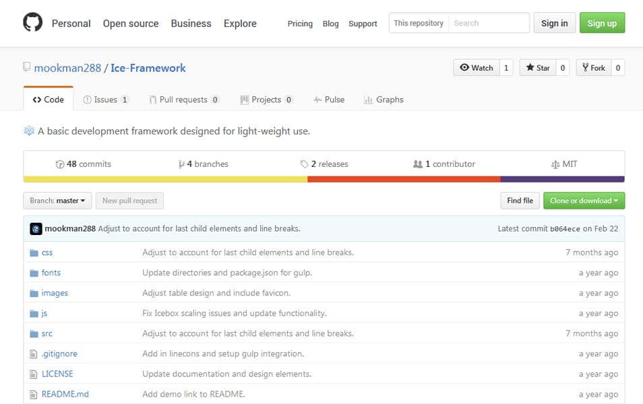The width and height of the screenshot is (643, 404).
Task: Click the snowflake emoji in the description
Action: pyautogui.click(x=29, y=131)
